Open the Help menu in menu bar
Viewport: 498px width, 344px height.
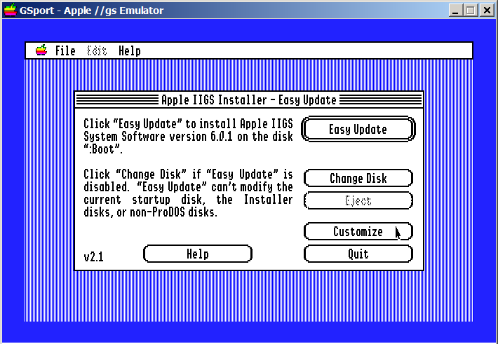[129, 50]
